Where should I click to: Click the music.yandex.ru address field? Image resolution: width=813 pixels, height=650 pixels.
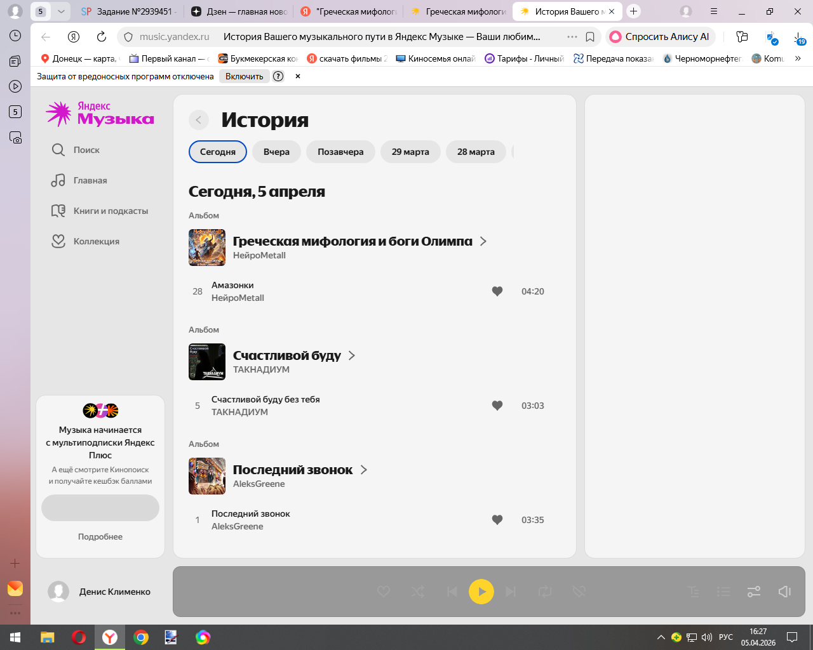click(x=174, y=37)
